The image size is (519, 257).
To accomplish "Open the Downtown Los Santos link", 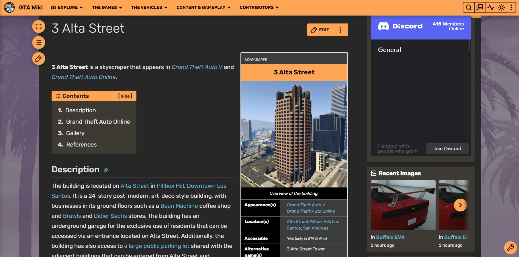I will (x=207, y=186).
